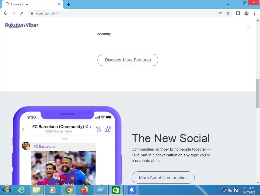
Task: Click the padlock site info icon
Action: 32,13
